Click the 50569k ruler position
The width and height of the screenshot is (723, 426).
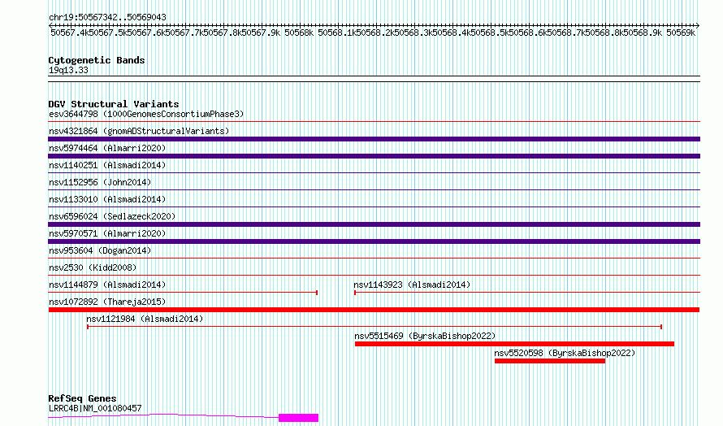[681, 33]
